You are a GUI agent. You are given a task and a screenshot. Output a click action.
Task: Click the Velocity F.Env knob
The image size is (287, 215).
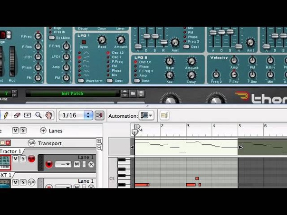click(234, 75)
